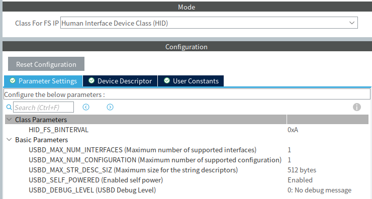Screen dimensions: 372x199
Task: Switch to the Parameter Settings tab
Action: [x=43, y=81]
